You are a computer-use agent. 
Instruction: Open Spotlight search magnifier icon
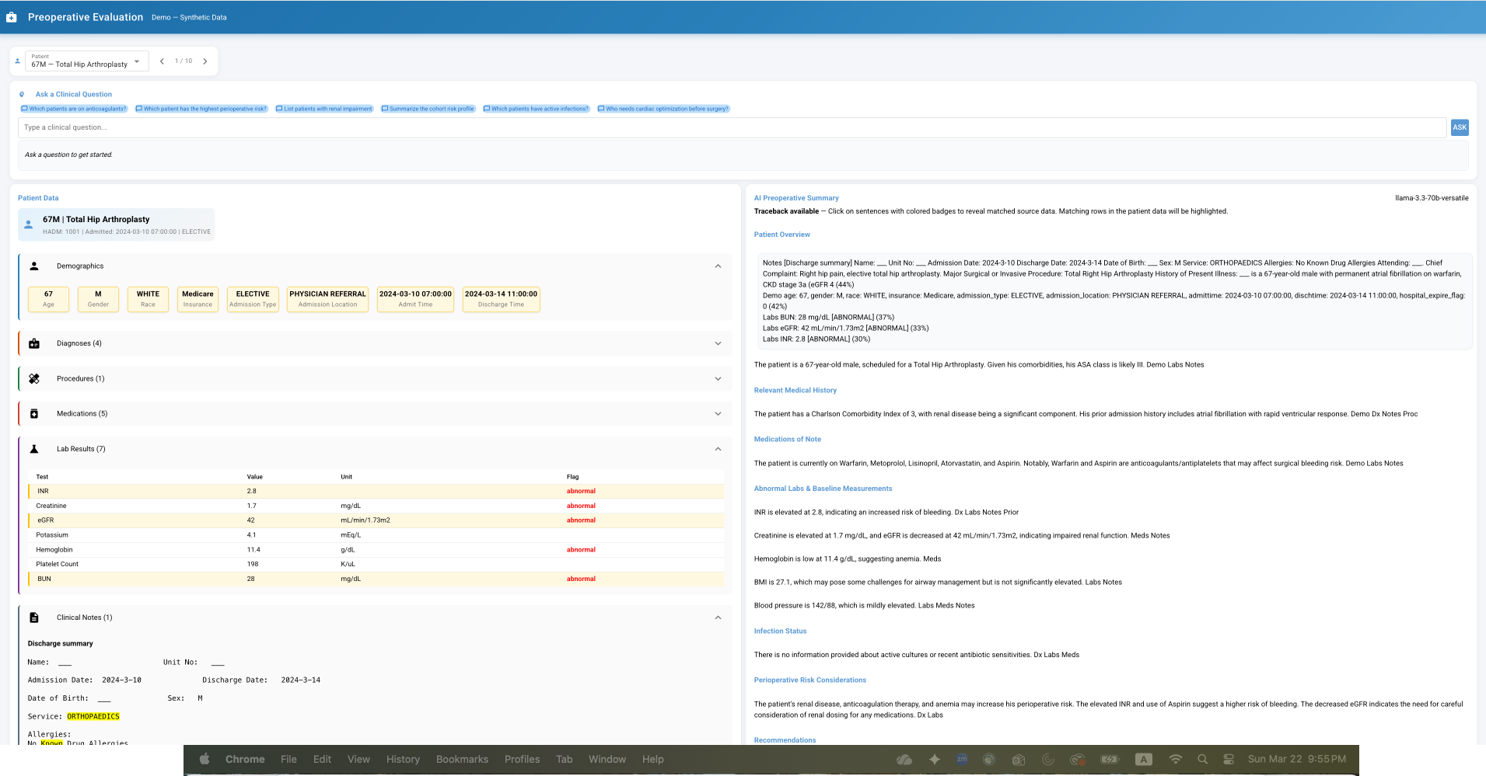point(1202,760)
